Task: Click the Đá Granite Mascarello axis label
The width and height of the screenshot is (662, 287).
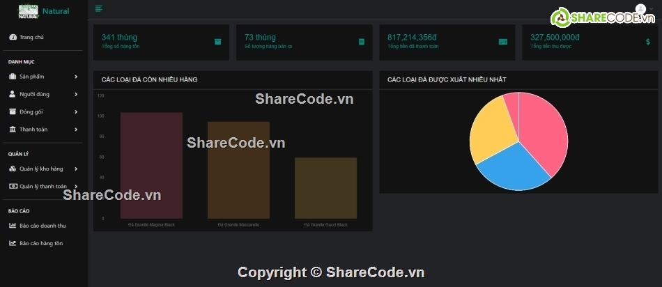Action: (238, 225)
